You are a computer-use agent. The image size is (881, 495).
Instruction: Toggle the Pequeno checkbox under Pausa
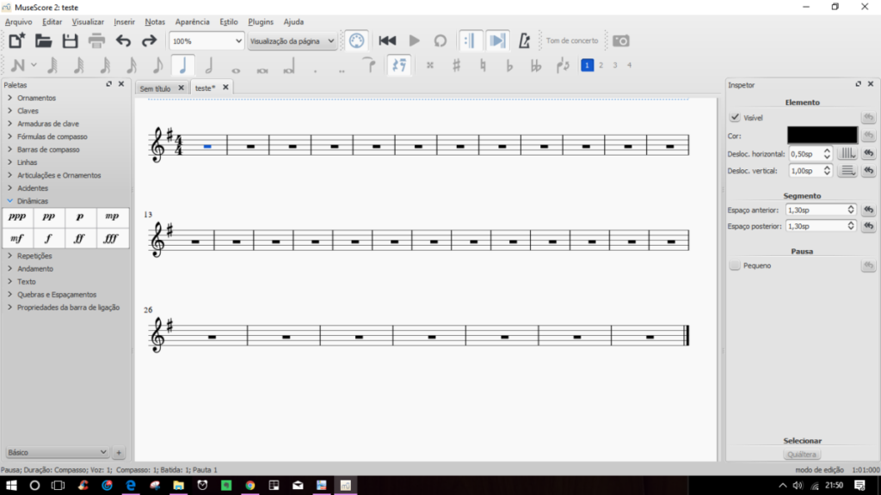735,266
